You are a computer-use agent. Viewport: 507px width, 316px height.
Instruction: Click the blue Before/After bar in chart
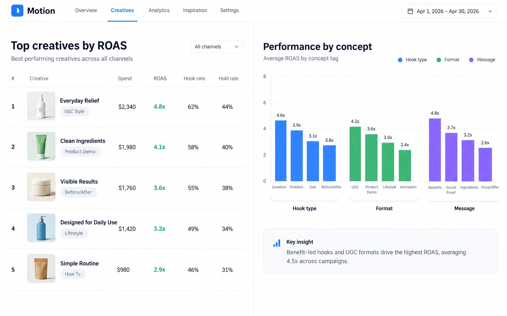329,163
